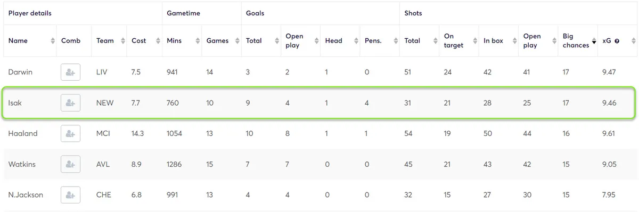Sort by On target column header
The width and height of the screenshot is (639, 212).
[454, 41]
